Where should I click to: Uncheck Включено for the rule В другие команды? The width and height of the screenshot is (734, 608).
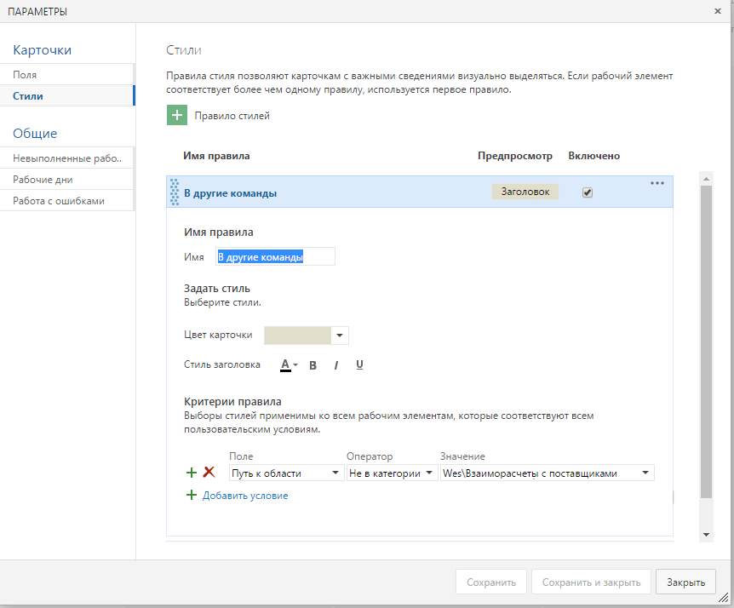click(587, 192)
